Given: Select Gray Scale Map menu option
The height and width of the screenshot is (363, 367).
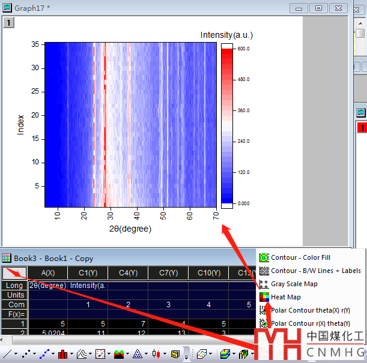Looking at the screenshot, I should coord(294,284).
